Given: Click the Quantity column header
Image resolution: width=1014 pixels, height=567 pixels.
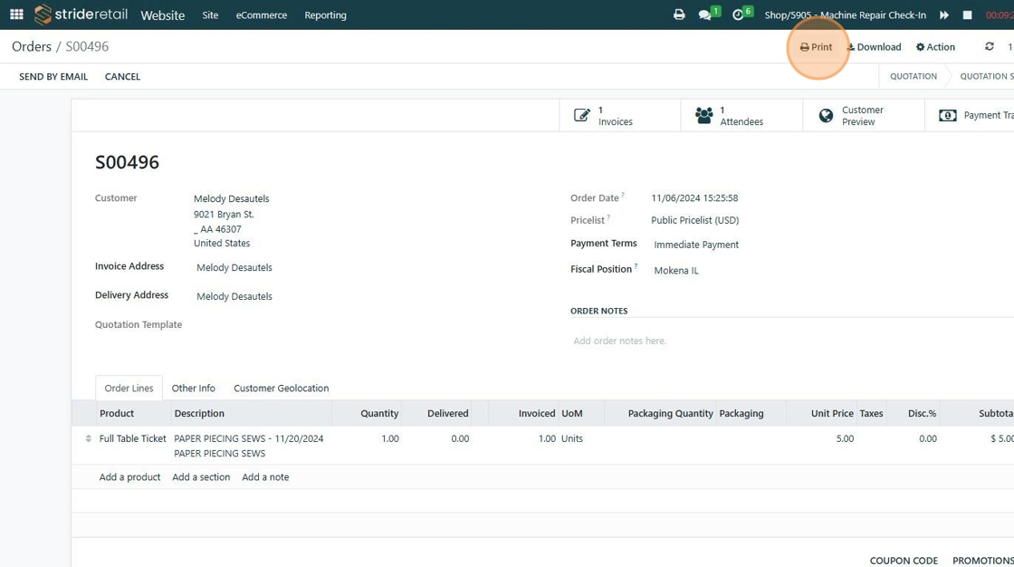Looking at the screenshot, I should [x=379, y=413].
